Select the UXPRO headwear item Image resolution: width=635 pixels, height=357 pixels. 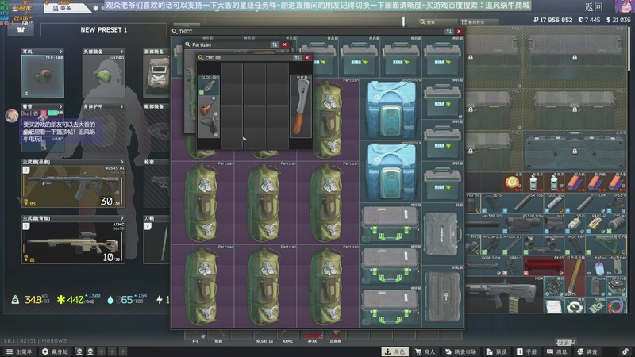pyautogui.click(x=103, y=75)
